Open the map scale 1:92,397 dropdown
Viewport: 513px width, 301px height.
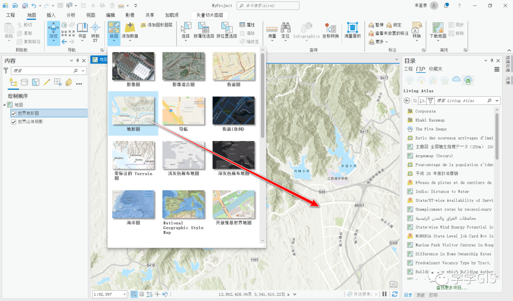(124, 294)
